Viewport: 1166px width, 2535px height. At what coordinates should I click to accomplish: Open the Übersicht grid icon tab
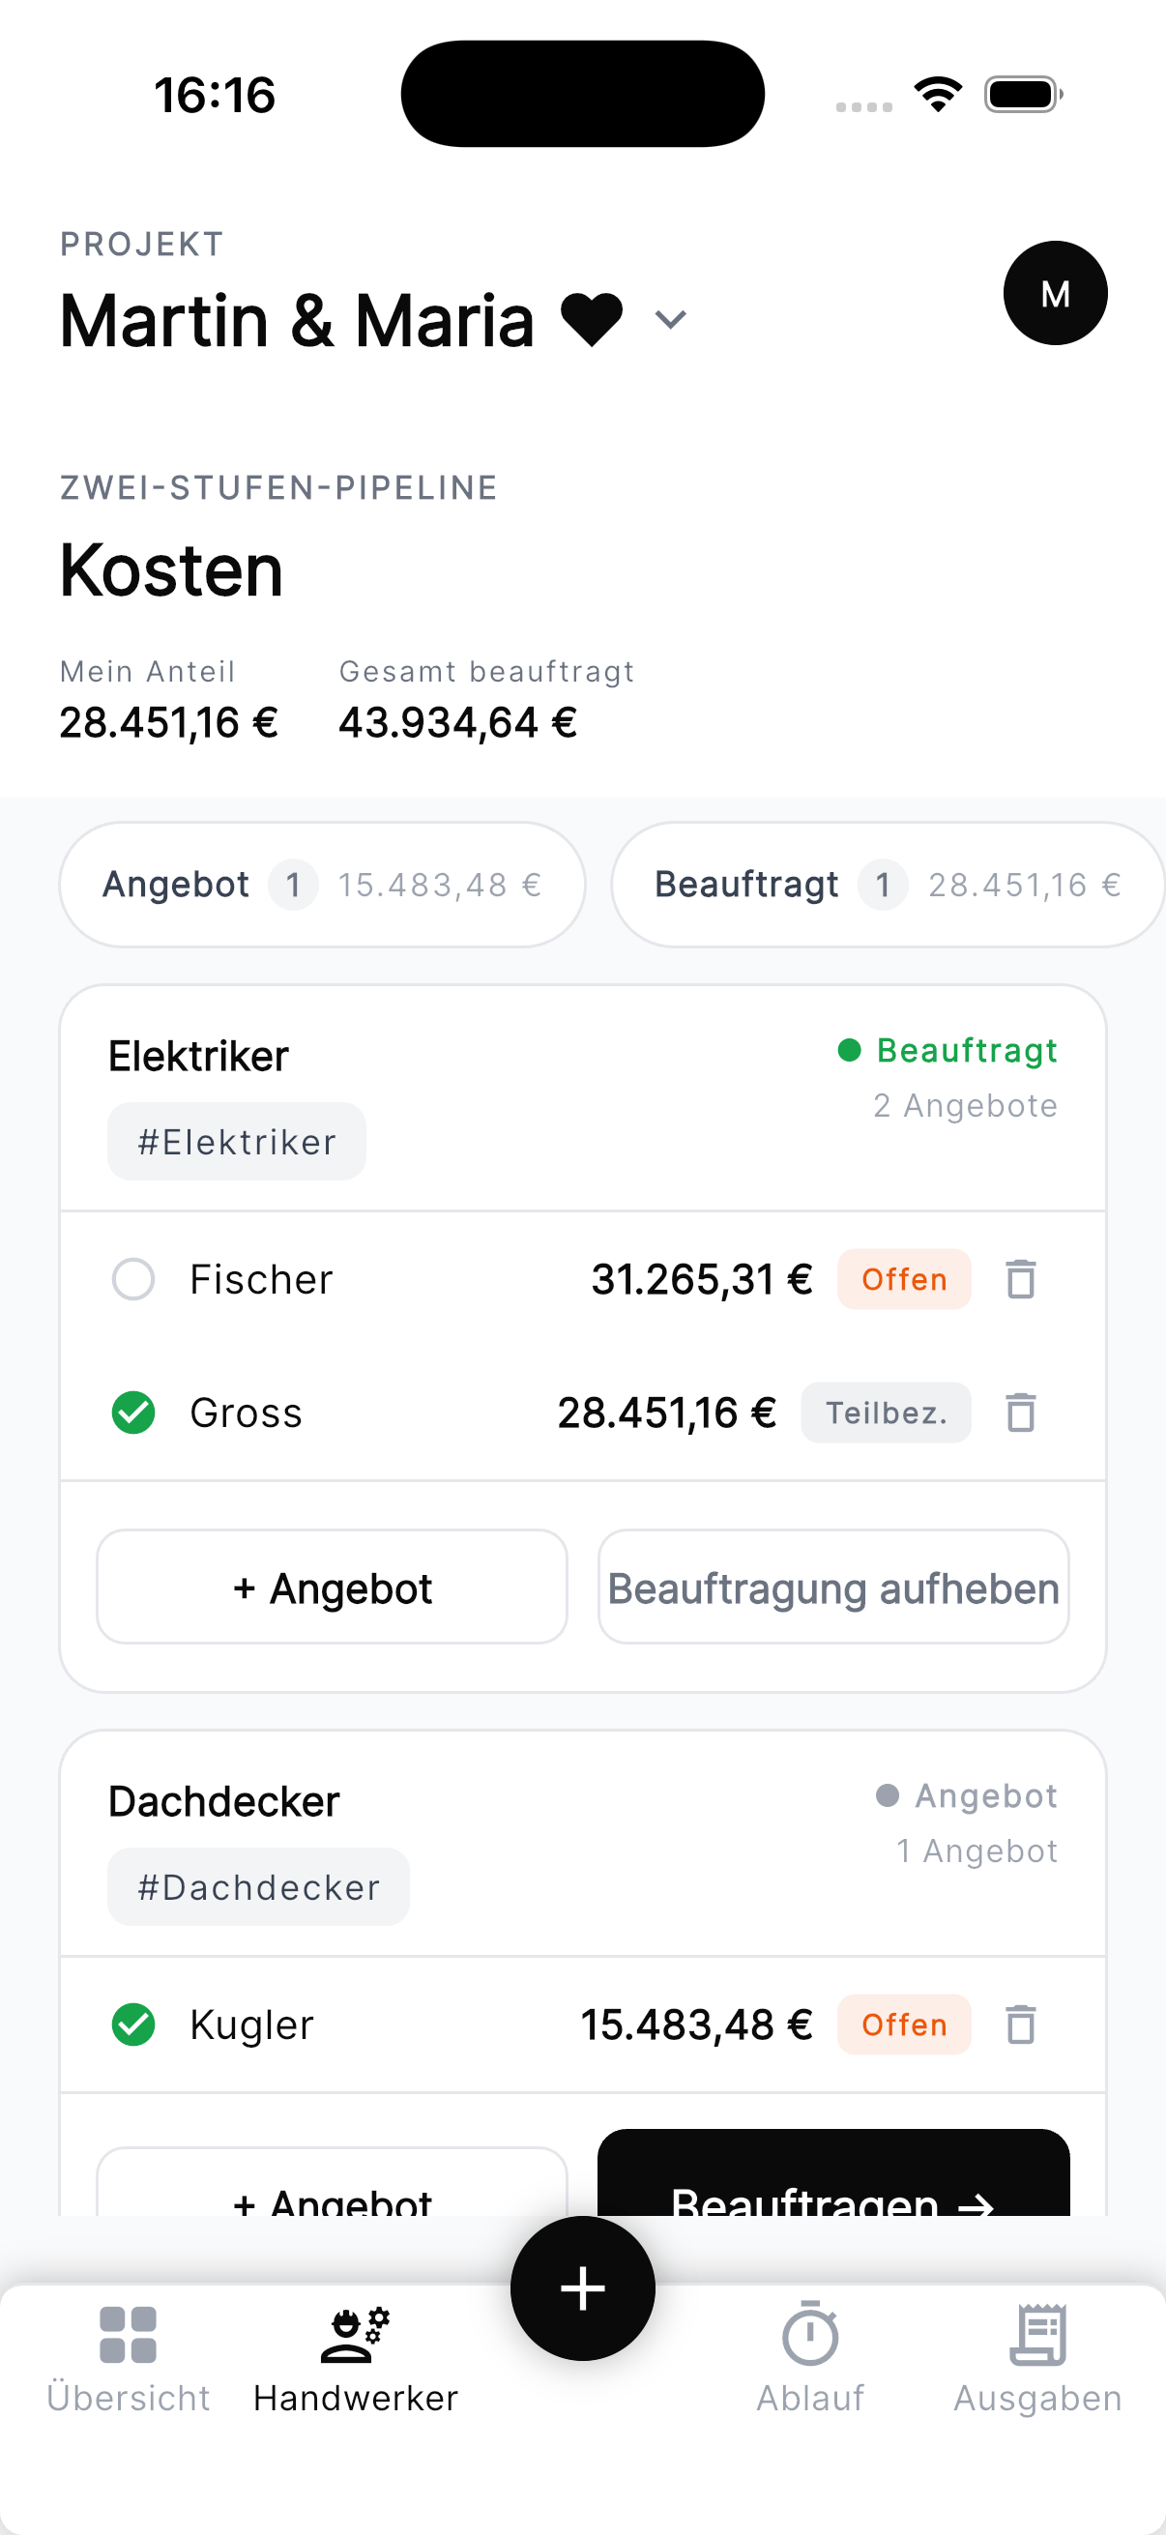[x=128, y=2359]
